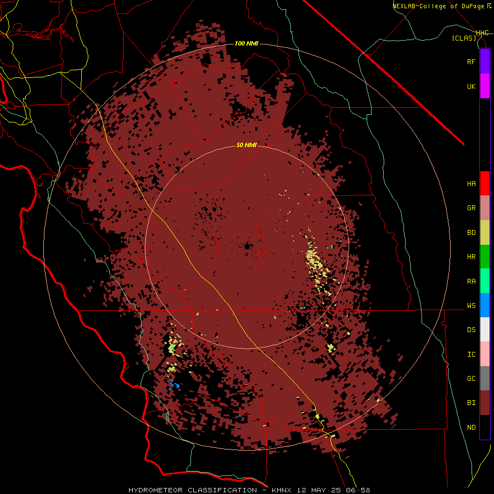Click the GC gray legend swatch
Image resolution: width=494 pixels, height=494 pixels.
pos(485,378)
